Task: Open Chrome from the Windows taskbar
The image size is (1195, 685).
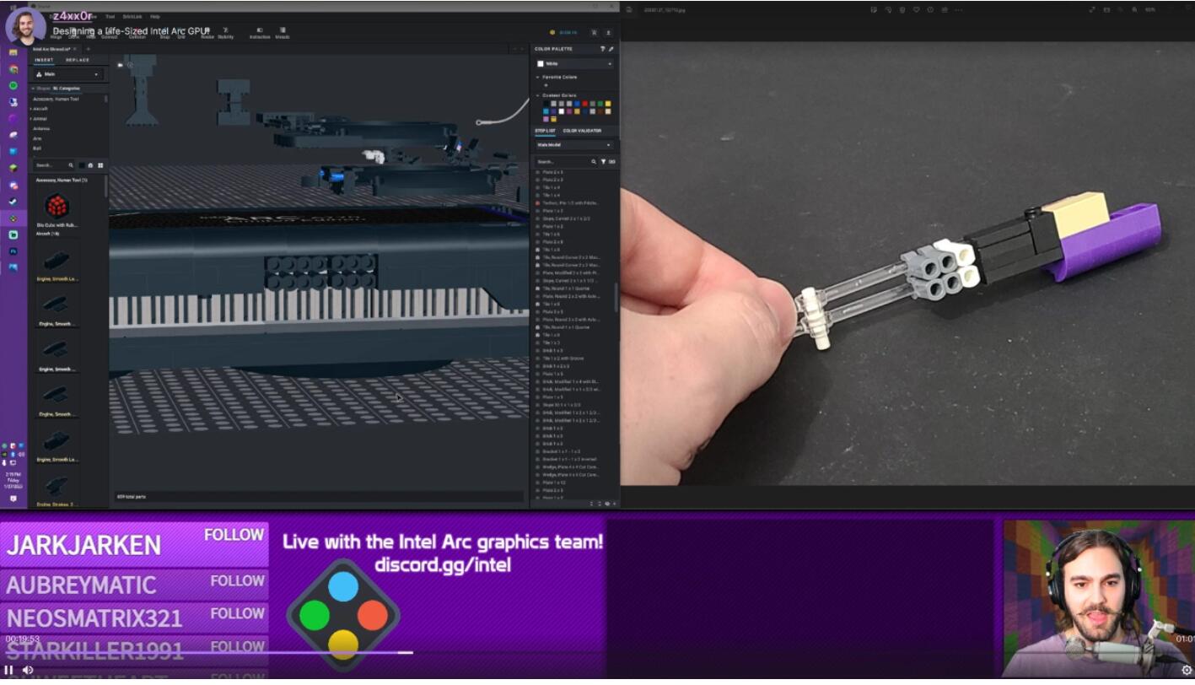Action: [13, 69]
